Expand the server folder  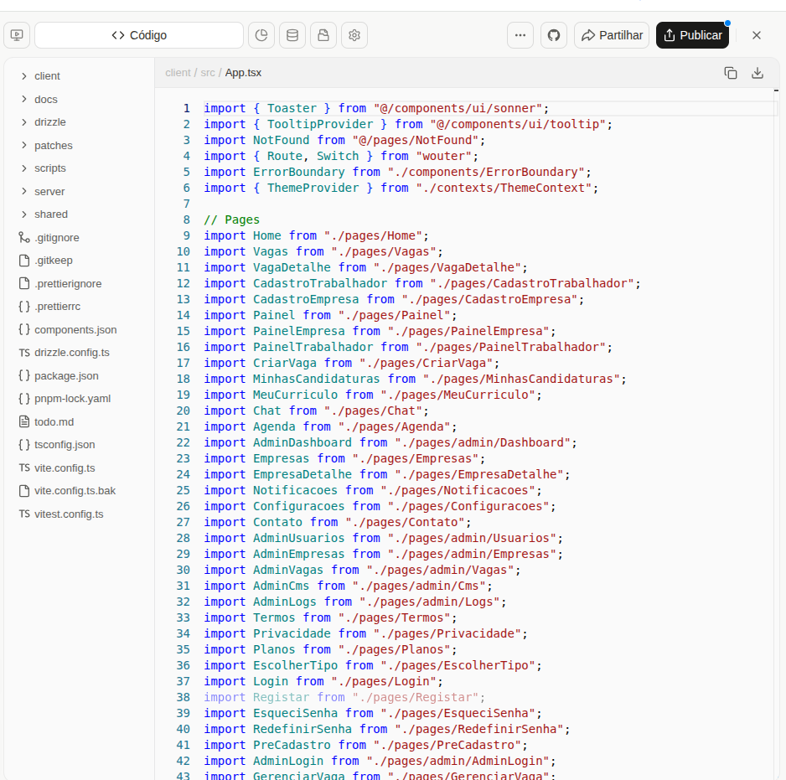click(49, 191)
